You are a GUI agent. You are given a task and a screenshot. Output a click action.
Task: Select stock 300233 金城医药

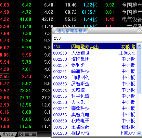click(x=95, y=127)
